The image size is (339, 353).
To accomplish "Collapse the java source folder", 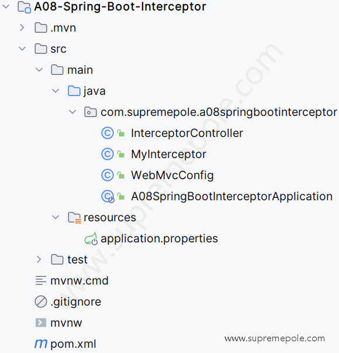I will (x=56, y=91).
